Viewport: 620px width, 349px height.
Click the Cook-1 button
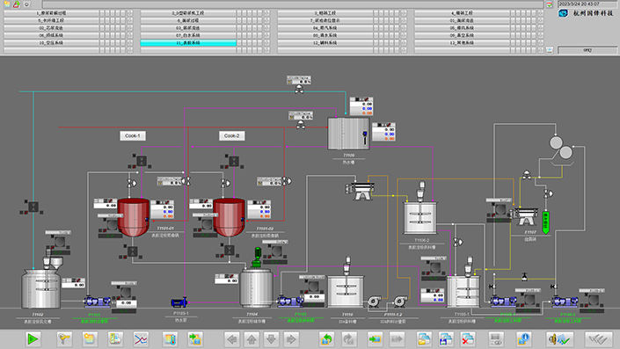click(133, 135)
